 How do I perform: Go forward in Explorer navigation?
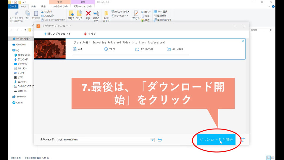coord(17,30)
